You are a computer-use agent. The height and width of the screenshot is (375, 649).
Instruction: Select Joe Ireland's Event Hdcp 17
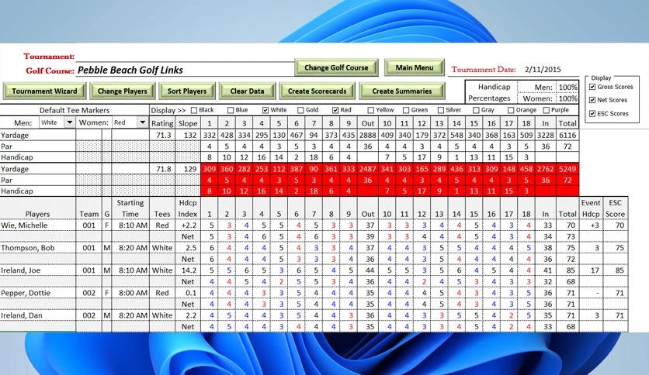(x=591, y=270)
